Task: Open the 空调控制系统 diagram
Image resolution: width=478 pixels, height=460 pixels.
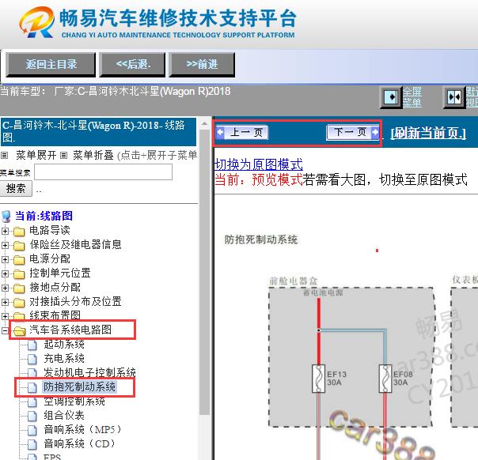Action: (x=74, y=402)
